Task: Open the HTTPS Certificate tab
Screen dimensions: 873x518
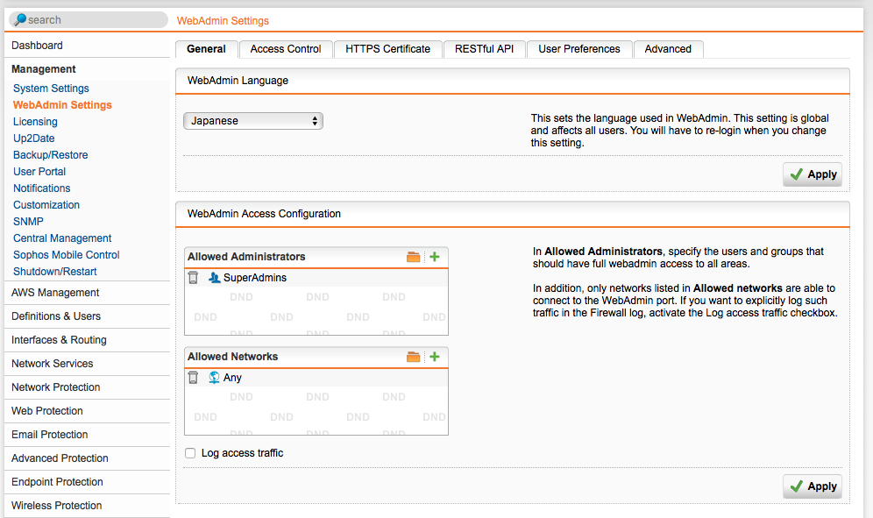Action: [x=387, y=49]
